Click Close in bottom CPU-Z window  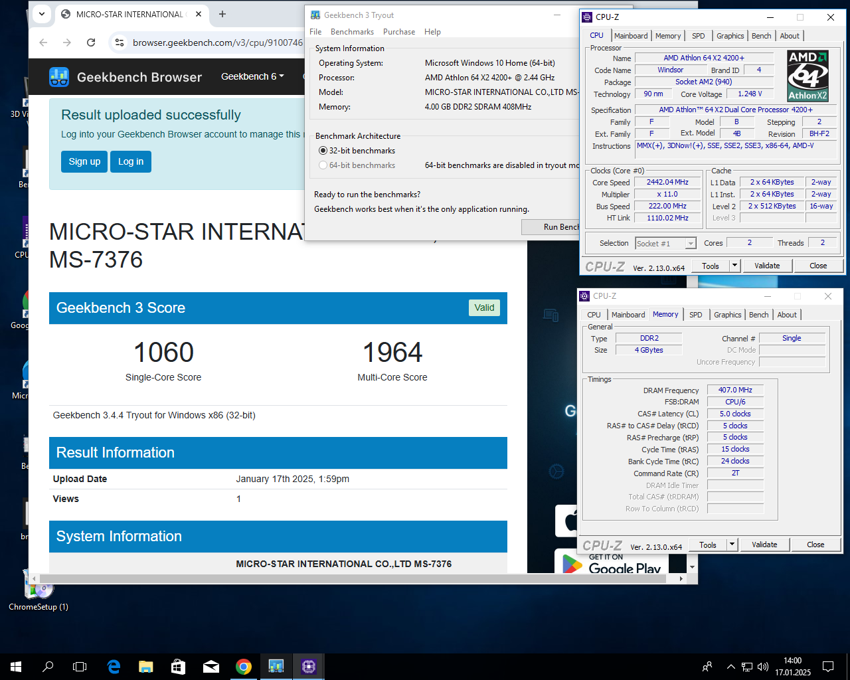coord(815,545)
